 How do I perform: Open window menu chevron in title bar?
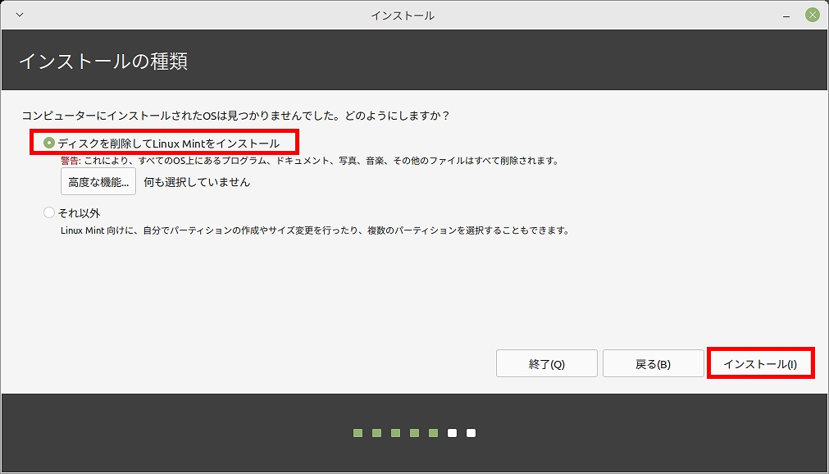pyautogui.click(x=20, y=14)
